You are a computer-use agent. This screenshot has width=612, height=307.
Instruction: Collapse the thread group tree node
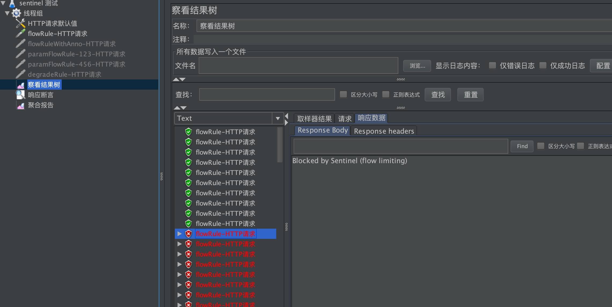click(7, 13)
